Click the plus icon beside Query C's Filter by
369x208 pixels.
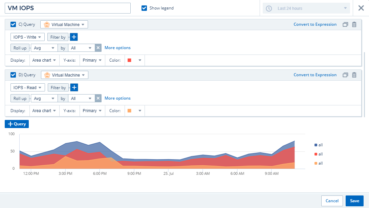(74, 37)
